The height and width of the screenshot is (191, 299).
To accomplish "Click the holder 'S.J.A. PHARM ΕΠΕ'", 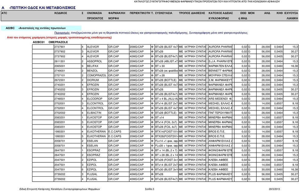I will click(220, 61).
